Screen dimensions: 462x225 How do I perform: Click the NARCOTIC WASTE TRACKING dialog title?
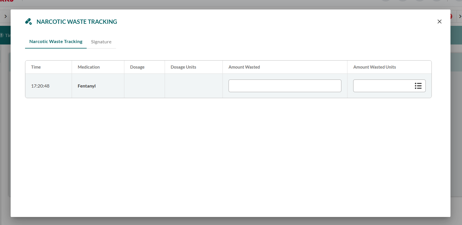77,22
